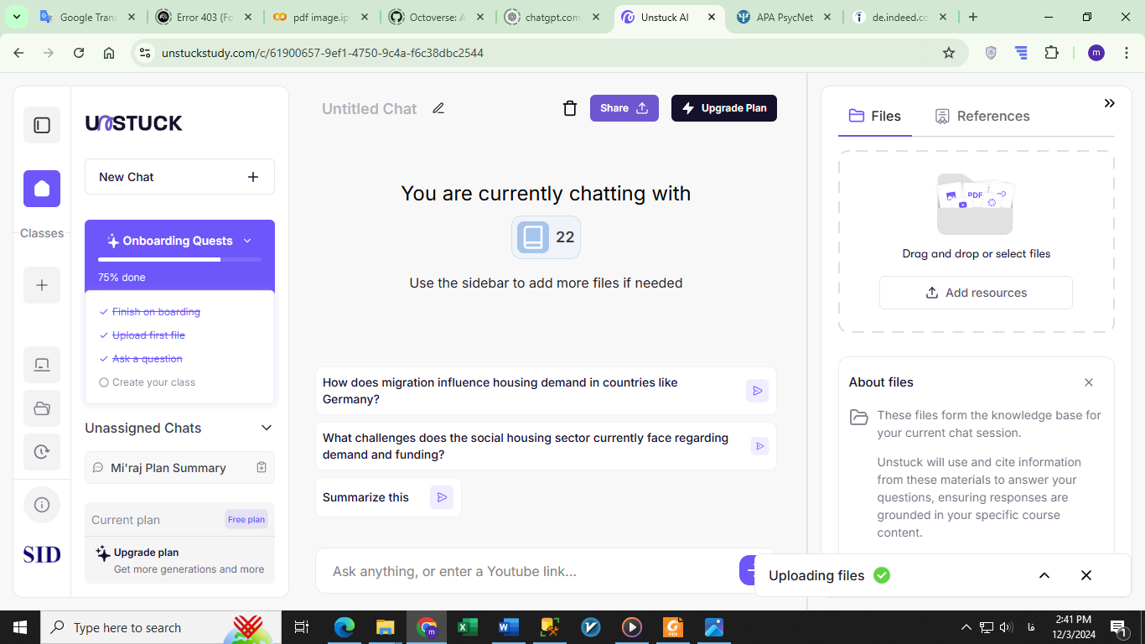
Task: Click the Upload first file quest item
Action: [x=142, y=335]
